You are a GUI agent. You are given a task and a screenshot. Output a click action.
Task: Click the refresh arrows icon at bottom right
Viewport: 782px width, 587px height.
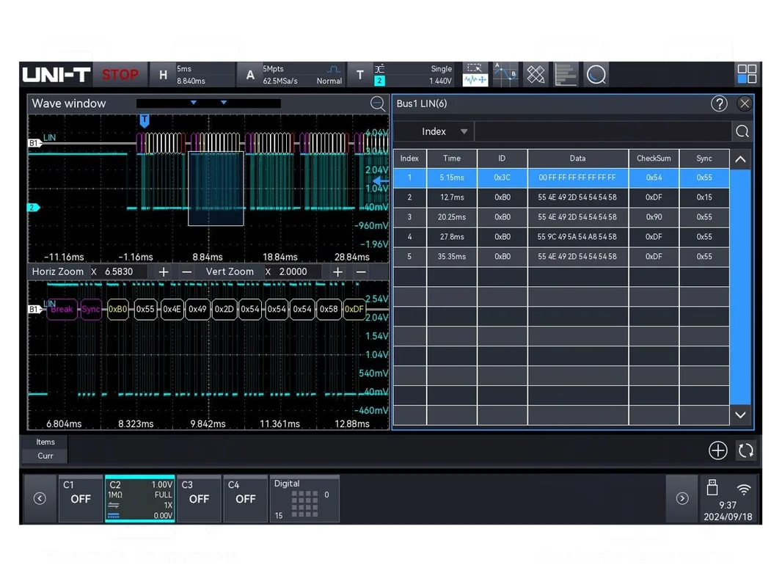click(745, 451)
